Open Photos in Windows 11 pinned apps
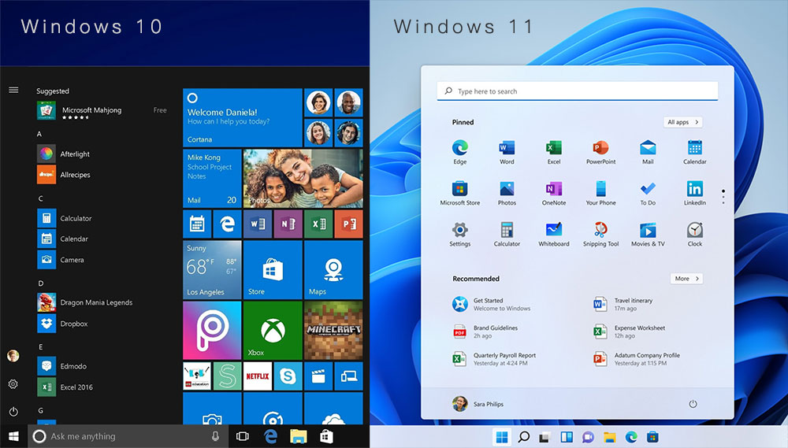Image resolution: width=788 pixels, height=448 pixels. pos(507,193)
